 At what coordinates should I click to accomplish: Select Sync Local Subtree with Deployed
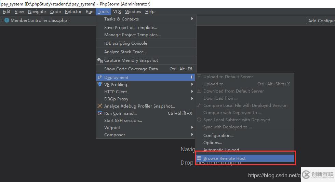(x=245, y=120)
